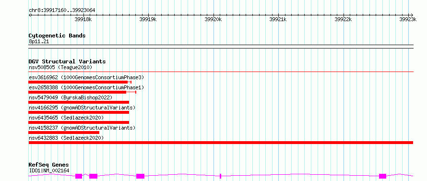Click the 39919k ruler tick label

coord(148,19)
